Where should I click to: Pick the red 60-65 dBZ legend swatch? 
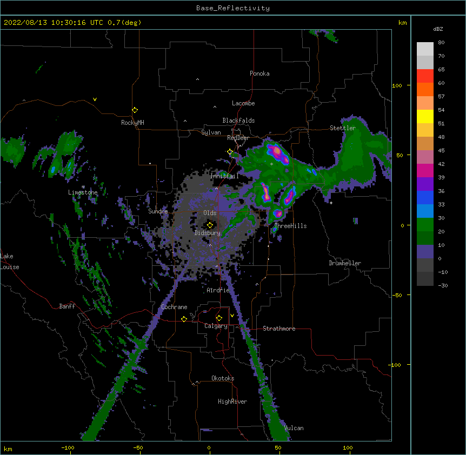click(425, 76)
